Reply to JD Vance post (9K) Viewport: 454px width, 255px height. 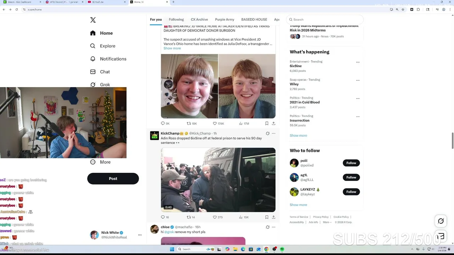pos(165,123)
